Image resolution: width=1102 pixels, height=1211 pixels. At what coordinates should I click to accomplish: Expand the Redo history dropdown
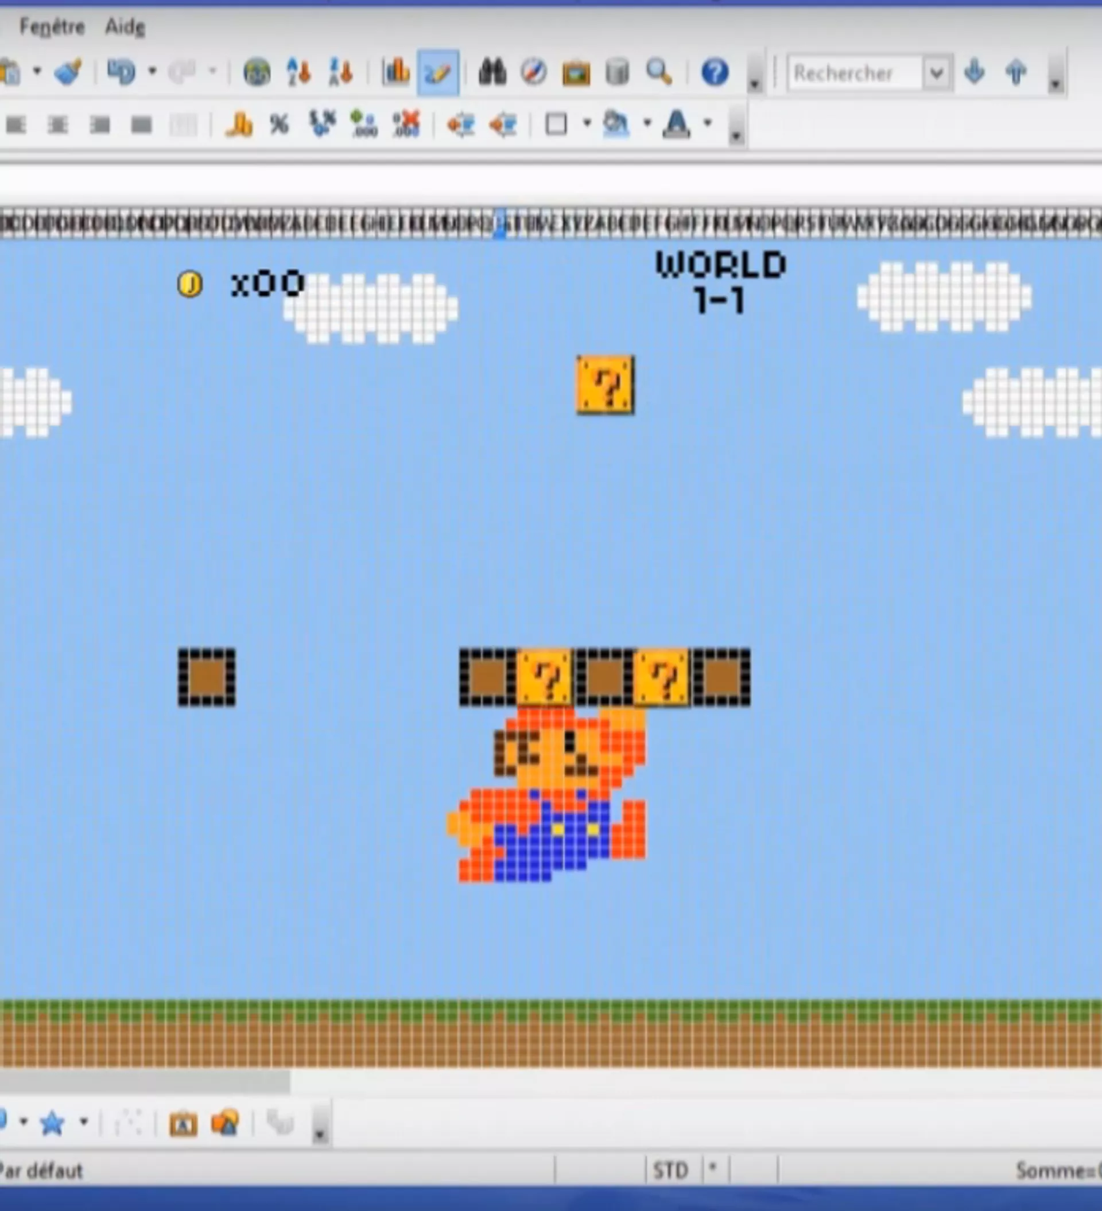pyautogui.click(x=212, y=72)
